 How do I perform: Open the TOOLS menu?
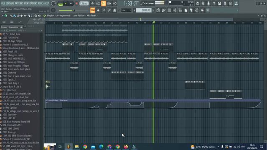coord(41,3)
